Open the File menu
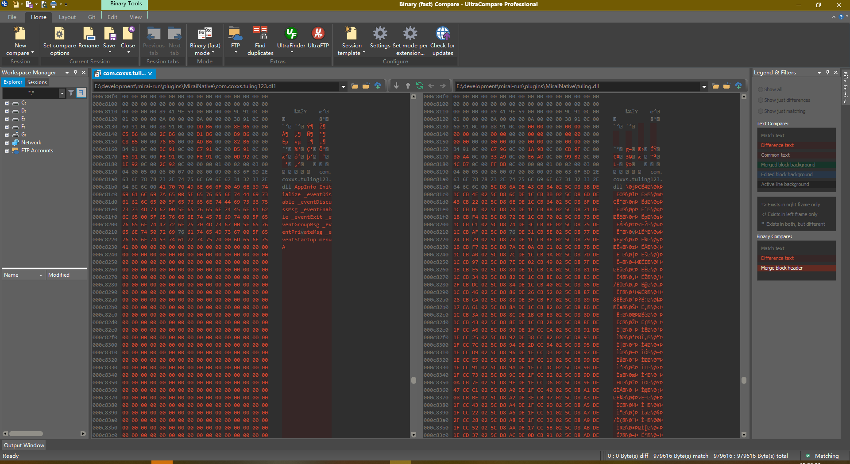Image resolution: width=850 pixels, height=464 pixels. coord(12,17)
